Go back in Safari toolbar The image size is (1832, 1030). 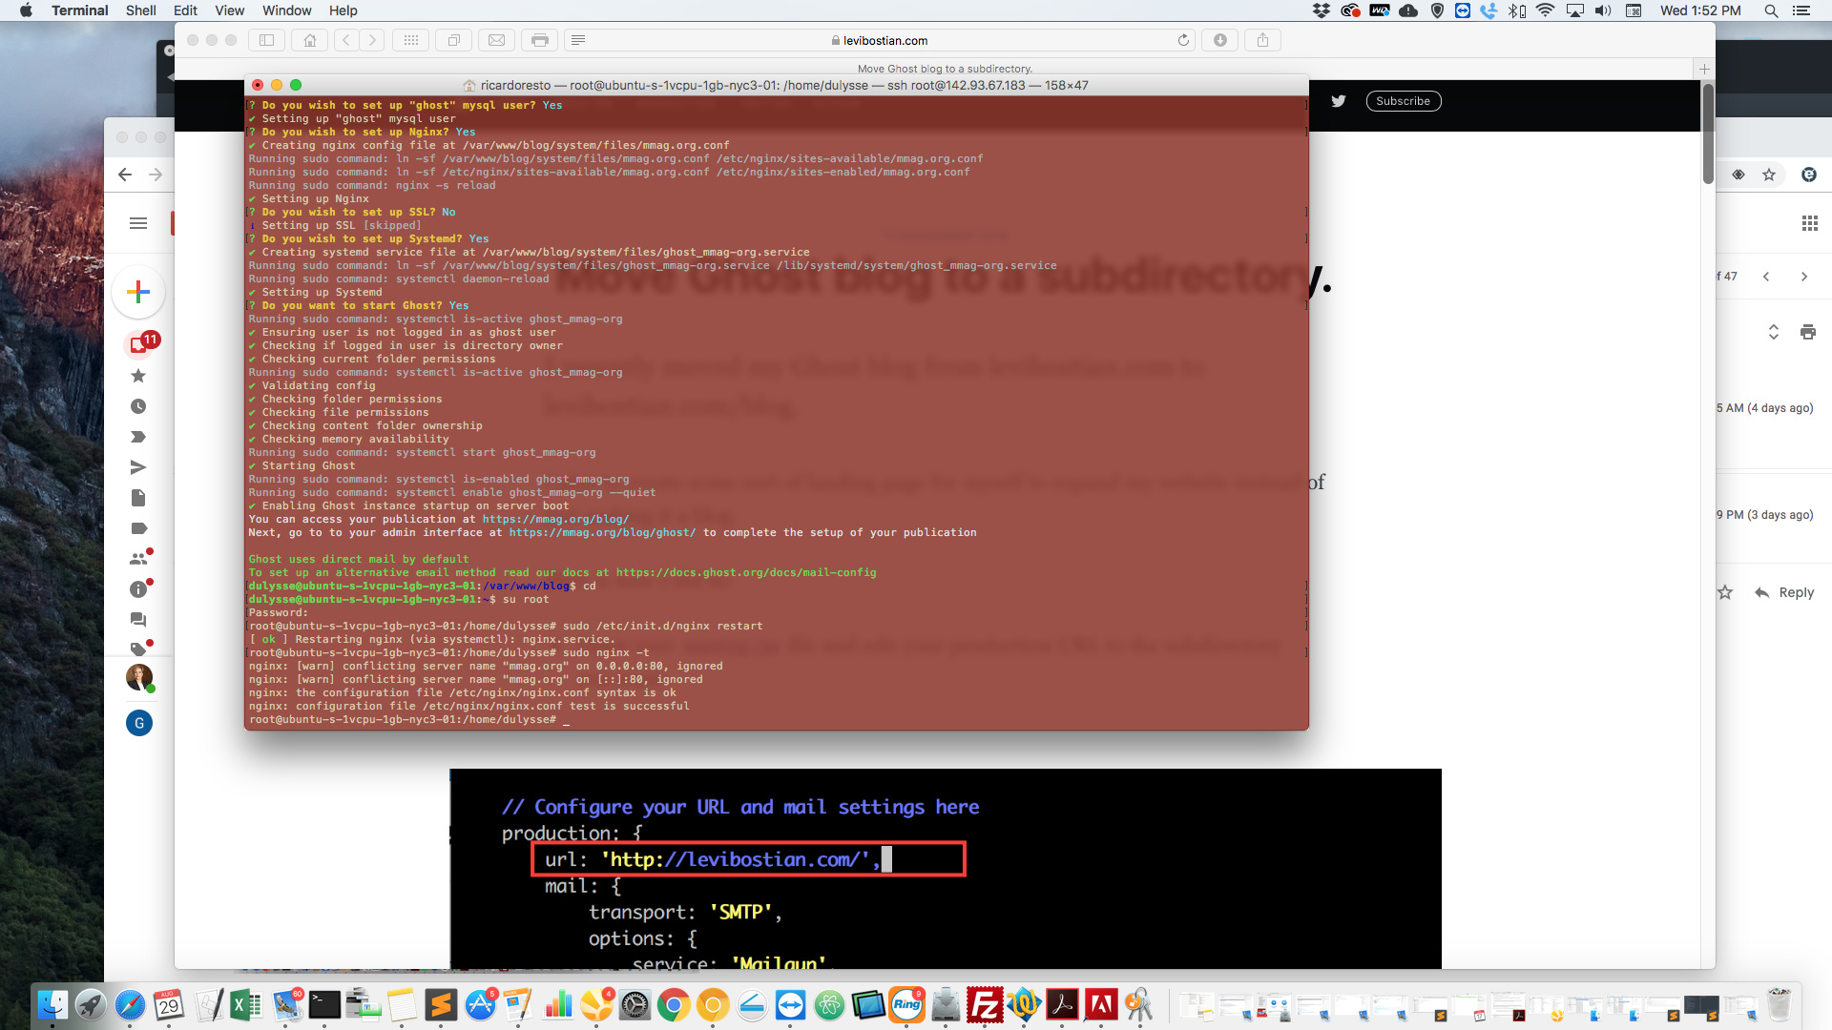346,40
